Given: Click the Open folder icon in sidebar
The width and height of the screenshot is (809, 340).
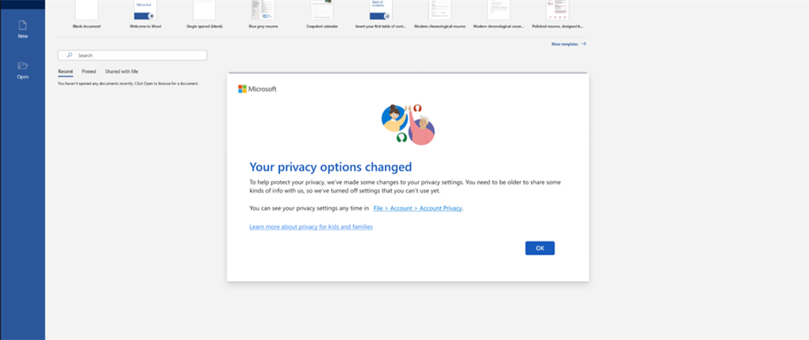Looking at the screenshot, I should click(23, 66).
